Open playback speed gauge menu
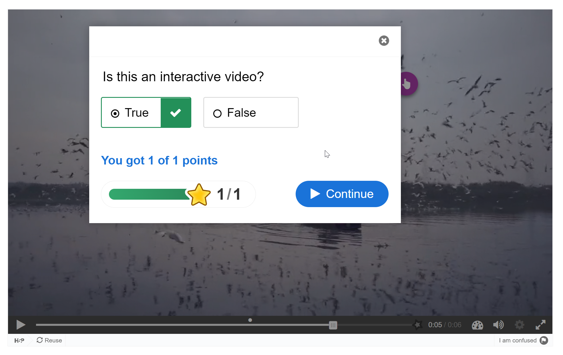 [x=477, y=325]
